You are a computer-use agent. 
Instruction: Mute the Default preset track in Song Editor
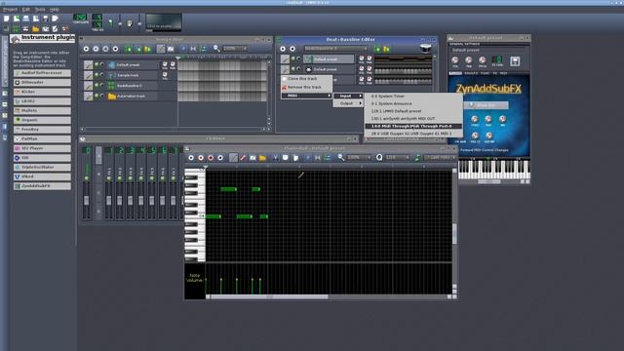[97, 64]
